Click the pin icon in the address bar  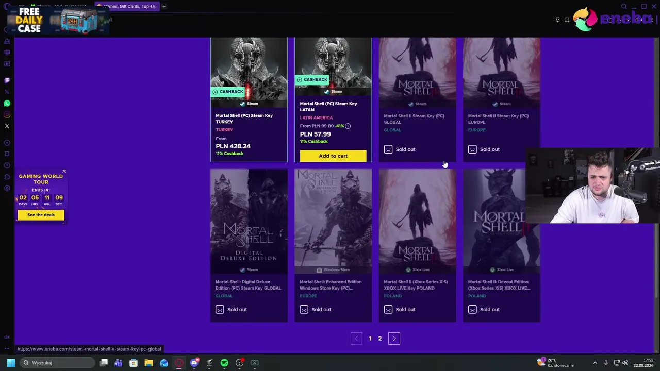pyautogui.click(x=557, y=20)
